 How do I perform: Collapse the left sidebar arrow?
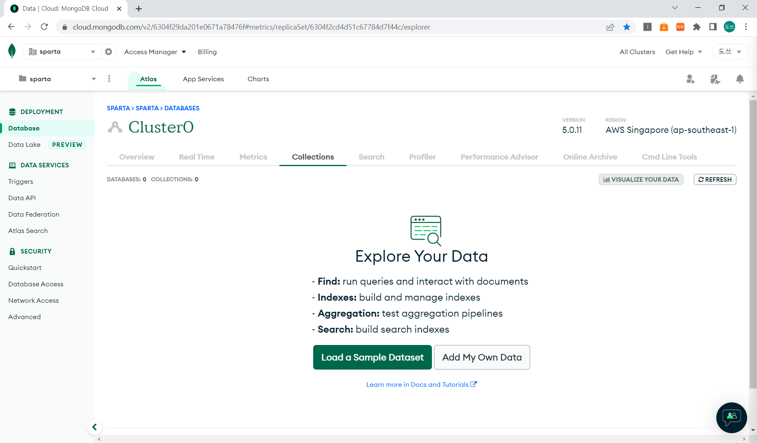tap(95, 427)
